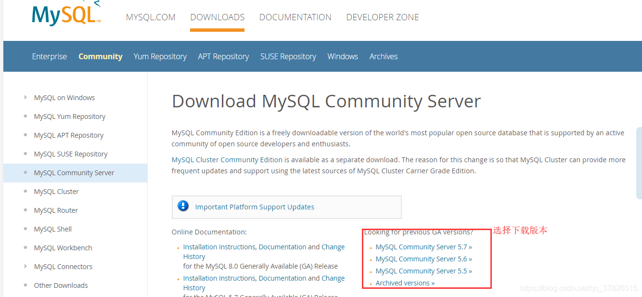Open Change History for the MySQL 8.0 release

pos(264,252)
